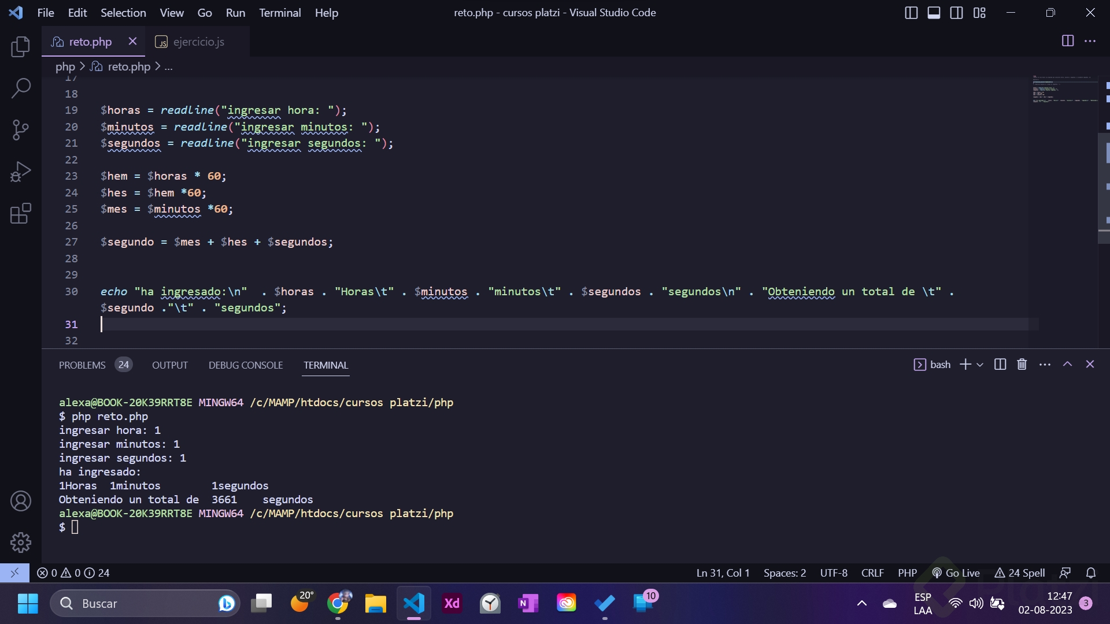Open the Edit menu
Viewport: 1110px width, 624px height.
[x=77, y=13]
